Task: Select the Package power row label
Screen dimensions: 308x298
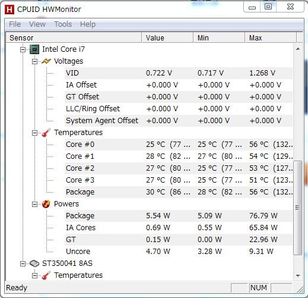Action: pos(80,216)
